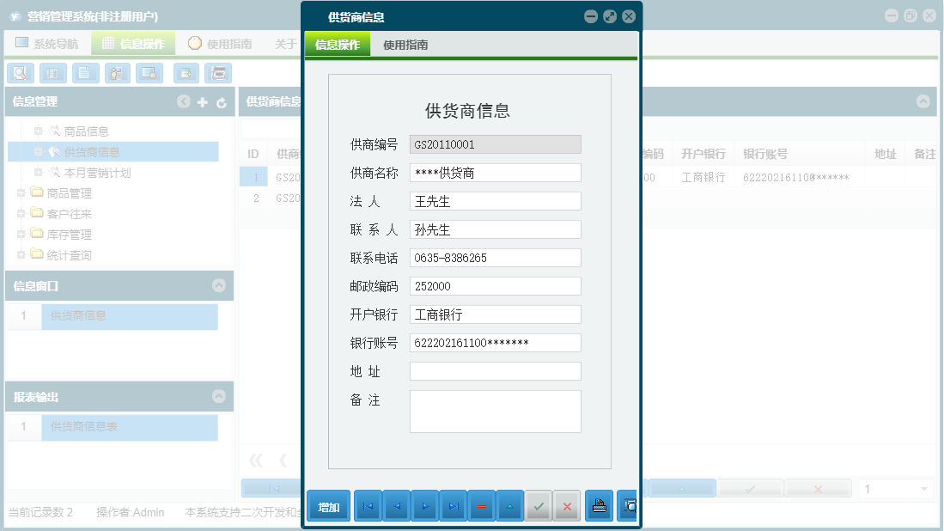Edit the 联系人 field containing 孙先生
The image size is (944, 531).
click(x=496, y=229)
